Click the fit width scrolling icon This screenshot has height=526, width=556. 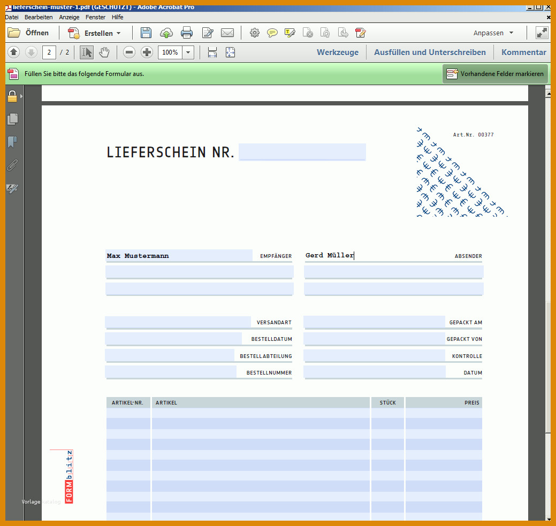click(212, 52)
